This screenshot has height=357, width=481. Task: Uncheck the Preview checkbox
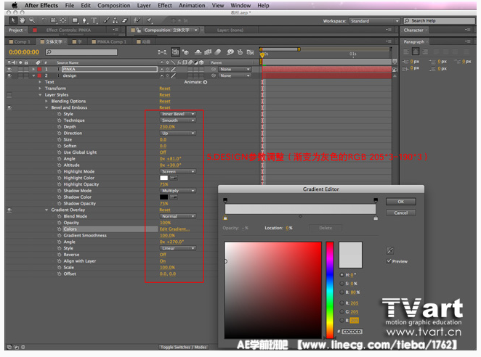pyautogui.click(x=389, y=261)
